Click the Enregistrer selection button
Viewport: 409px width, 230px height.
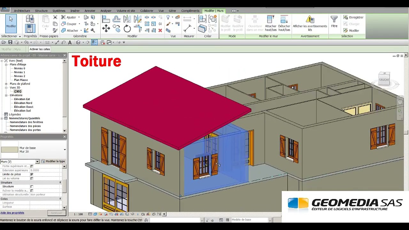[x=353, y=17]
